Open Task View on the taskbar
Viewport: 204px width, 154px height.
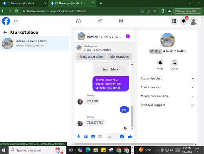(x=71, y=150)
